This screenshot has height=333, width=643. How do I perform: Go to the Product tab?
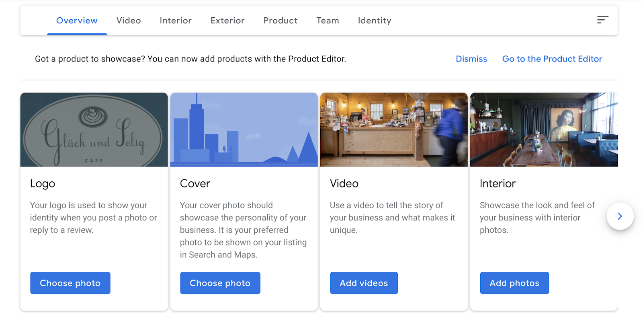281,21
